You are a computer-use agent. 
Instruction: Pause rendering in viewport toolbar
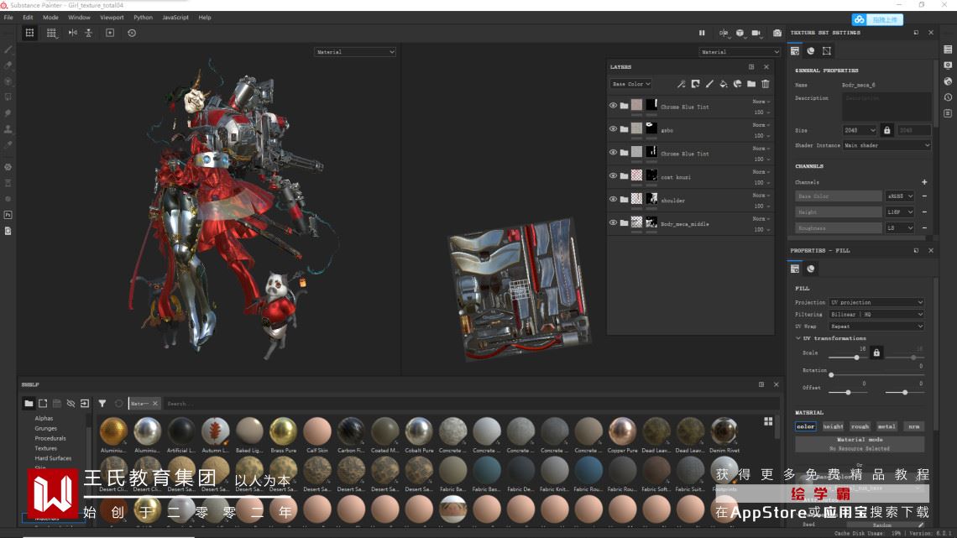702,33
